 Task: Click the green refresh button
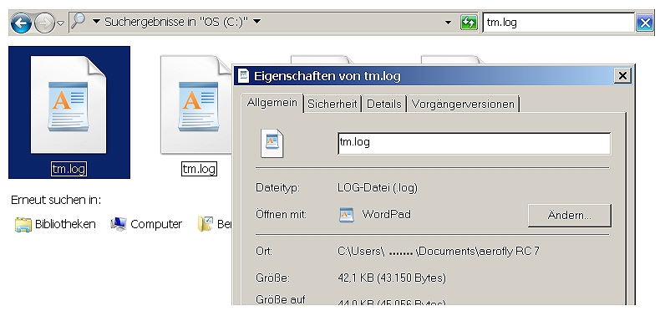[x=469, y=23]
